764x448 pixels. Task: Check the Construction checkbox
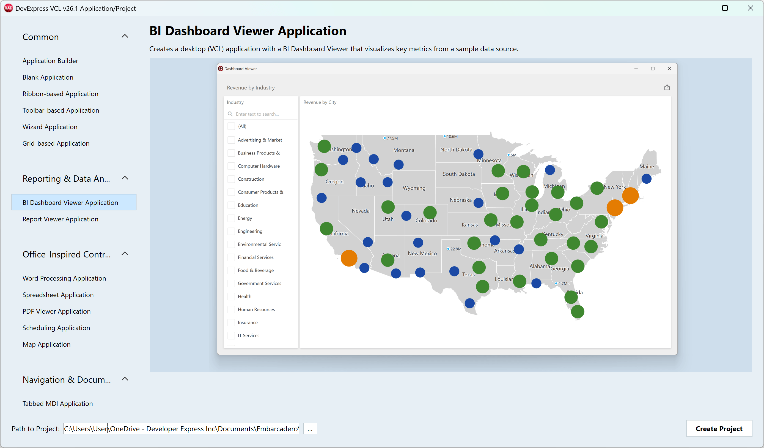click(231, 179)
